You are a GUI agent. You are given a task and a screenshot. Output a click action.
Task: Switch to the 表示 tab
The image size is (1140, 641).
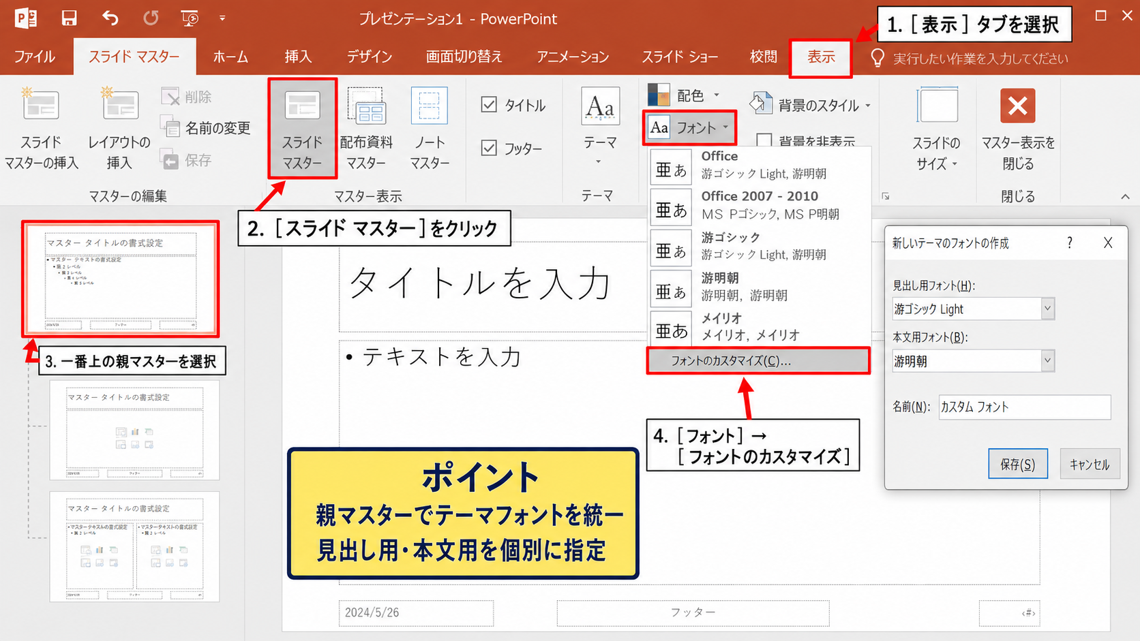822,57
